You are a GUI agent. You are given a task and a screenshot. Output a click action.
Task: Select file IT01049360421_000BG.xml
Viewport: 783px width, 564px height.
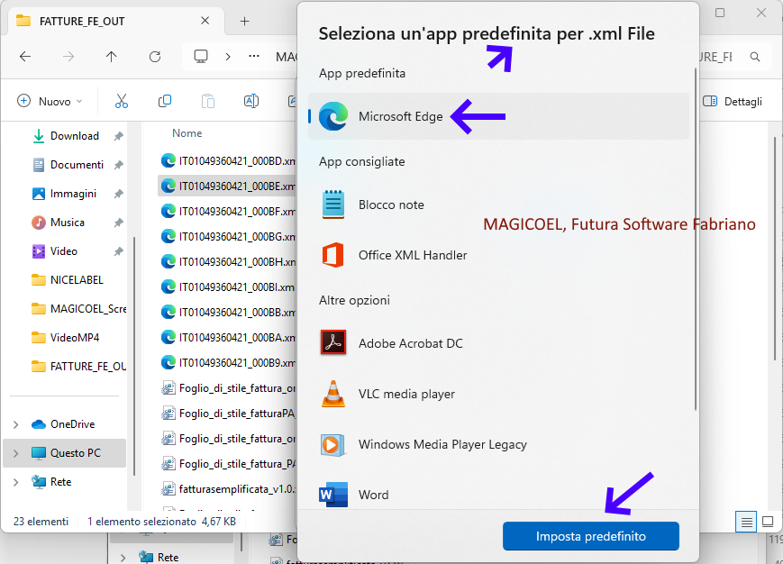point(227,237)
